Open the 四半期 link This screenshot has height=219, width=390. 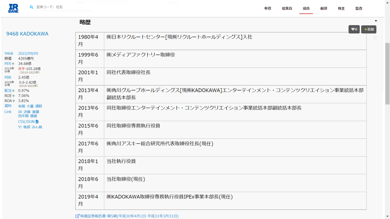pos(23,116)
